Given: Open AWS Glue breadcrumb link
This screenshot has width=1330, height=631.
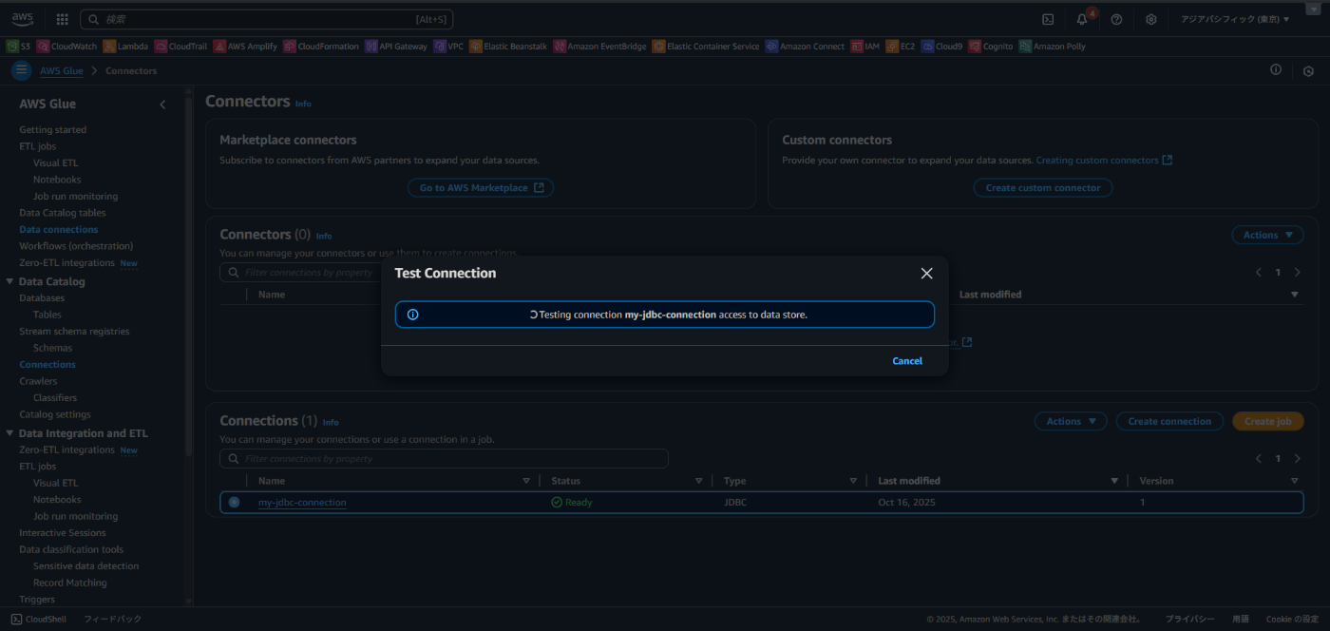Looking at the screenshot, I should click(x=62, y=71).
